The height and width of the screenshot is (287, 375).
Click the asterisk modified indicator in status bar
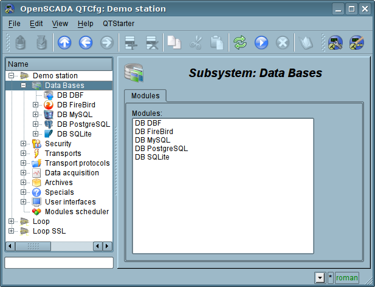330,278
